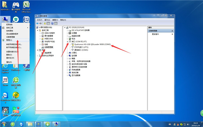Image resolution: width=203 pixels, height=127 pixels.
Task: Select 通信端口 (COM1) device
Action: [81, 50]
